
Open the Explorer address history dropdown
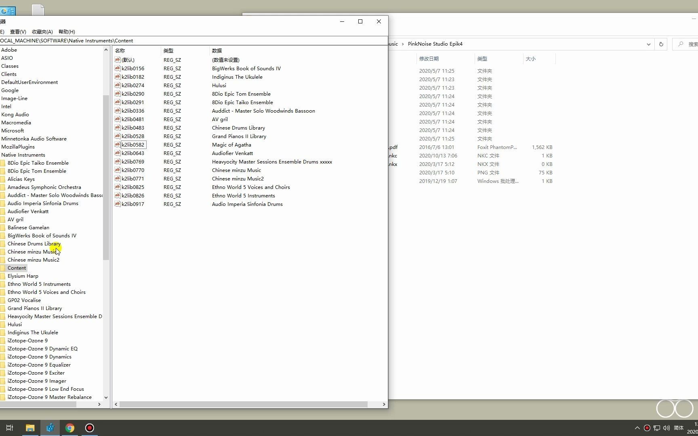tap(649, 44)
